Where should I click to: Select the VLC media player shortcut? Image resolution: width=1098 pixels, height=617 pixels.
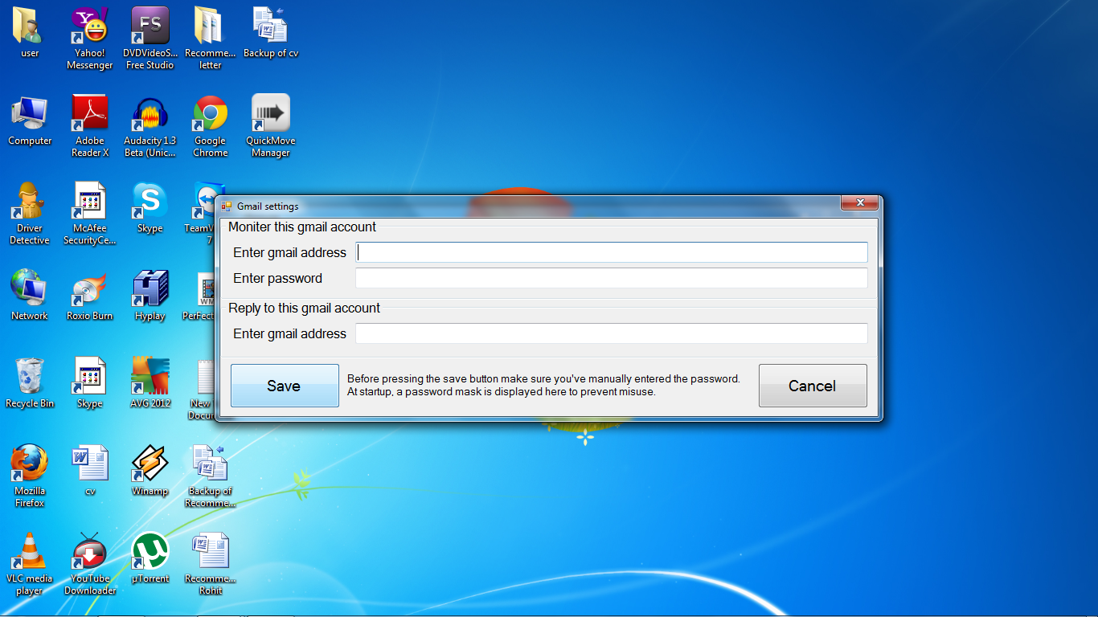click(x=30, y=564)
